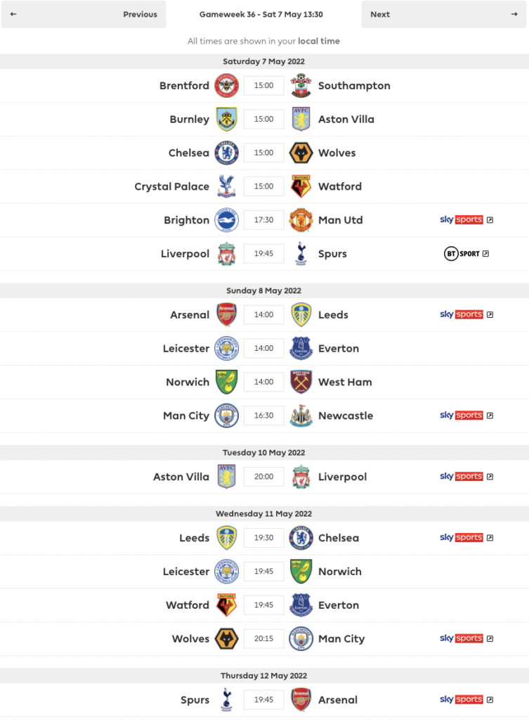Click Everton crest in Leicester Sunday fixture
Screen dimensions: 529x720
(x=301, y=349)
